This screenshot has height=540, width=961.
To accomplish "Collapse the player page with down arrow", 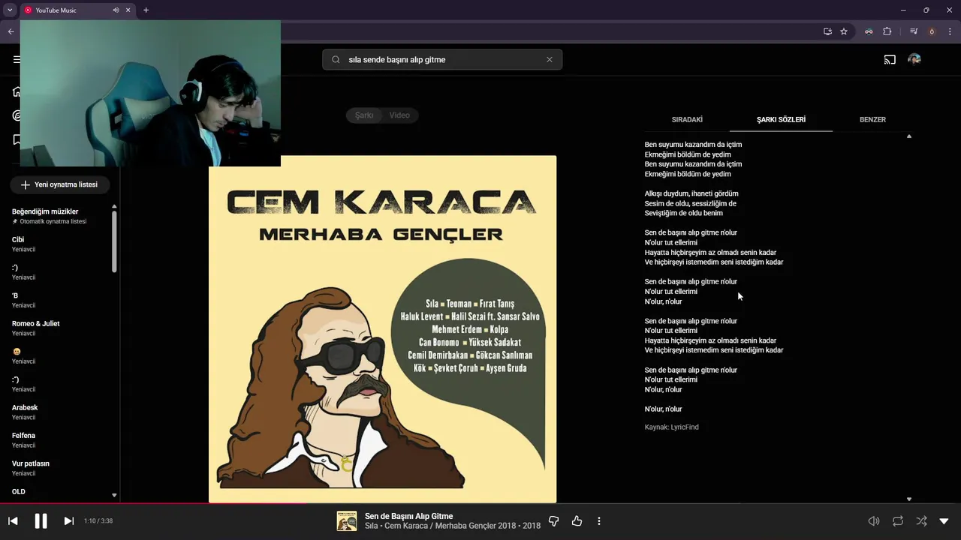I will (x=944, y=520).
